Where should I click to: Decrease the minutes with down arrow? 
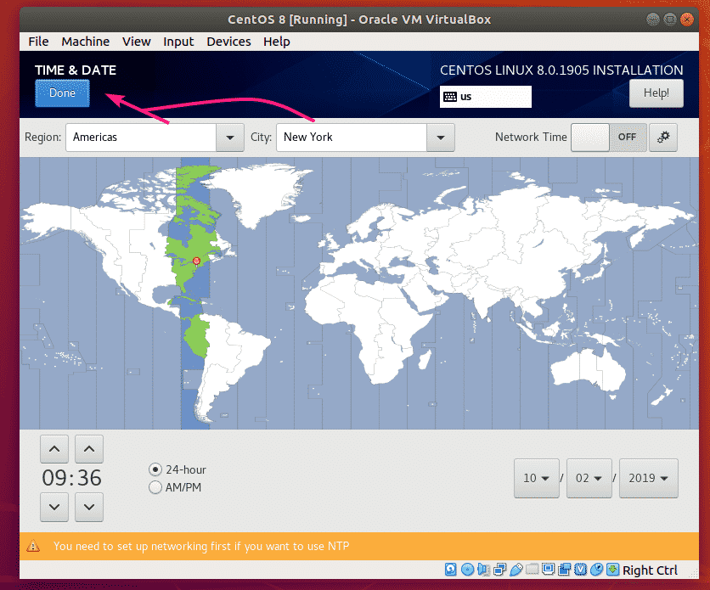pos(89,507)
